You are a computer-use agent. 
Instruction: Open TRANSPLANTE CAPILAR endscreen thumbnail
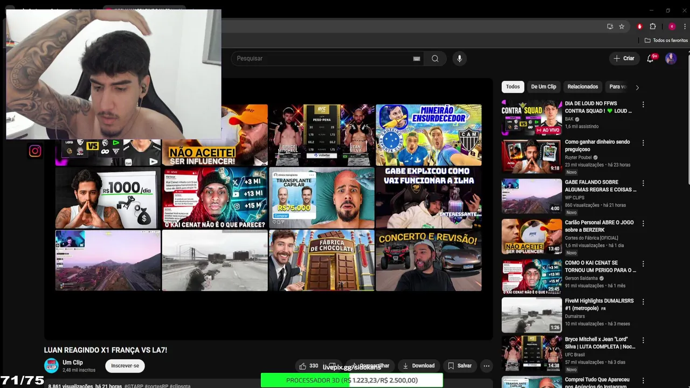(x=322, y=198)
